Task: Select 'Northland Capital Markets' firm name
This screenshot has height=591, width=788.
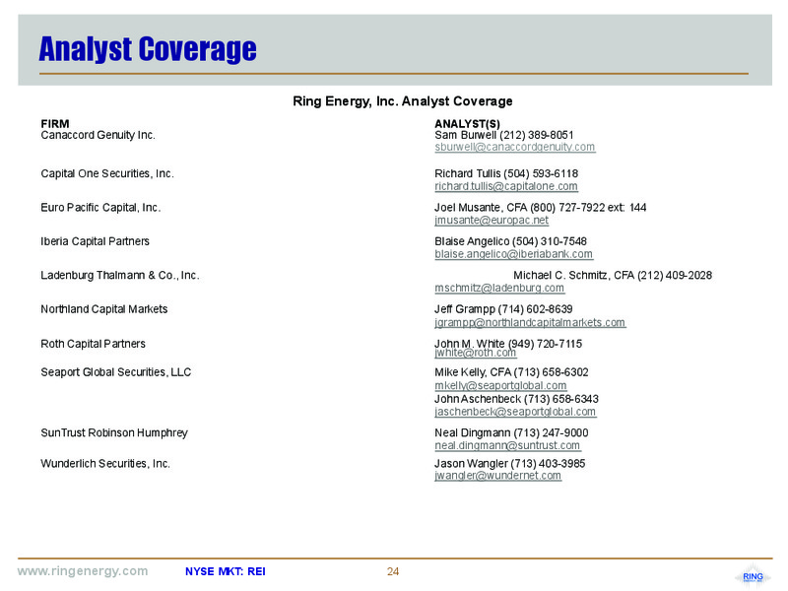Action: click(104, 309)
